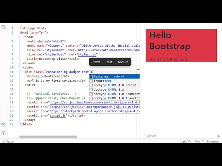Choose doctype XHTML 1.1 suggestion
Viewport: 222px width, 166px height.
[x=114, y=90]
